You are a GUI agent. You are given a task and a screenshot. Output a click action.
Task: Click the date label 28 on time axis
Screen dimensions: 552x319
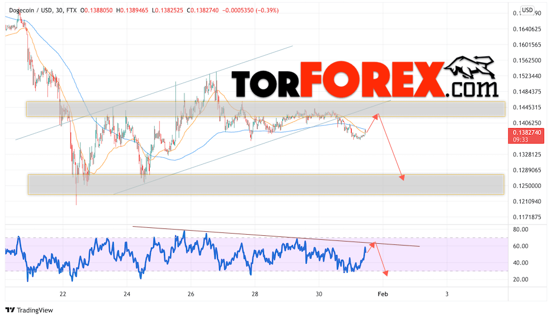point(255,294)
